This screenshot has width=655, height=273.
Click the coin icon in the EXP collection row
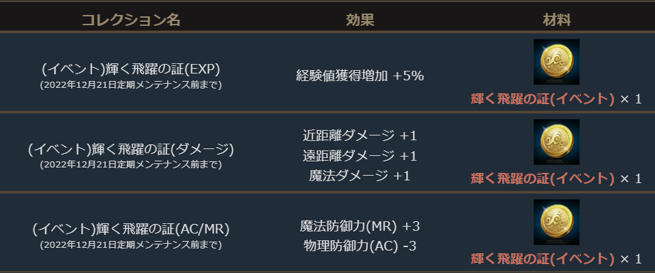(x=556, y=62)
